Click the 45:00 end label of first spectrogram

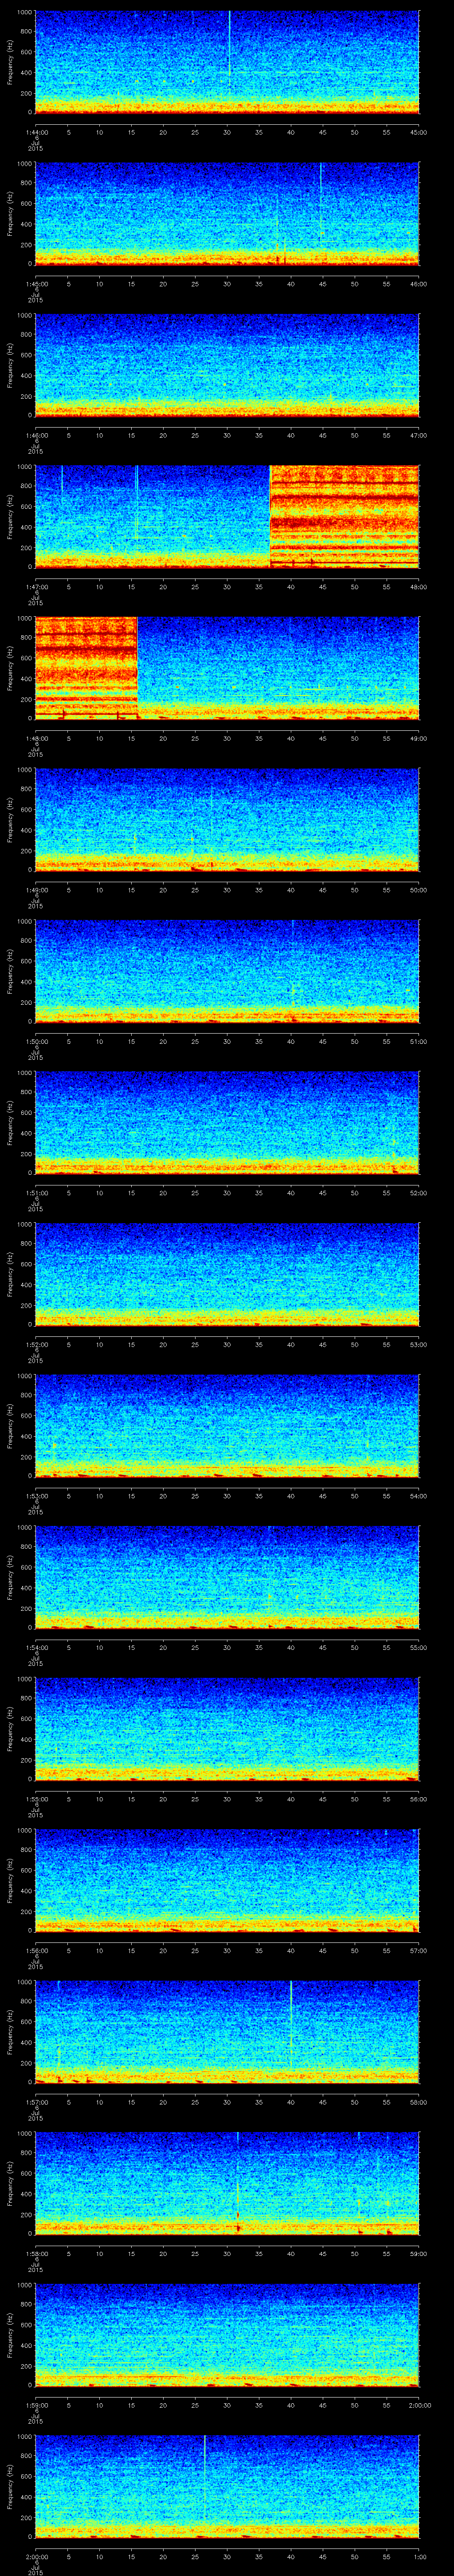tap(419, 132)
